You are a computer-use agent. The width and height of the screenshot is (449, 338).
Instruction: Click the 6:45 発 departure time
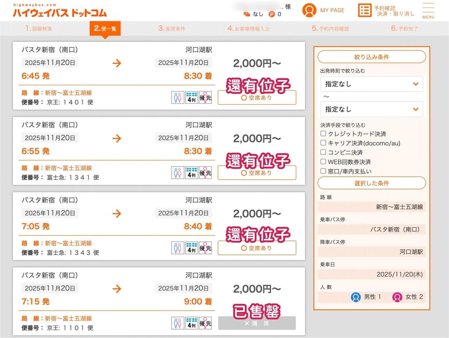tap(36, 76)
